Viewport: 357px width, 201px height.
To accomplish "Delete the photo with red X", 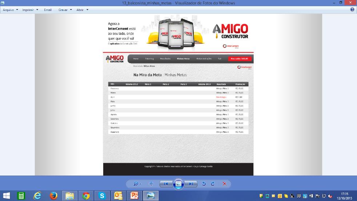I will coord(225,184).
